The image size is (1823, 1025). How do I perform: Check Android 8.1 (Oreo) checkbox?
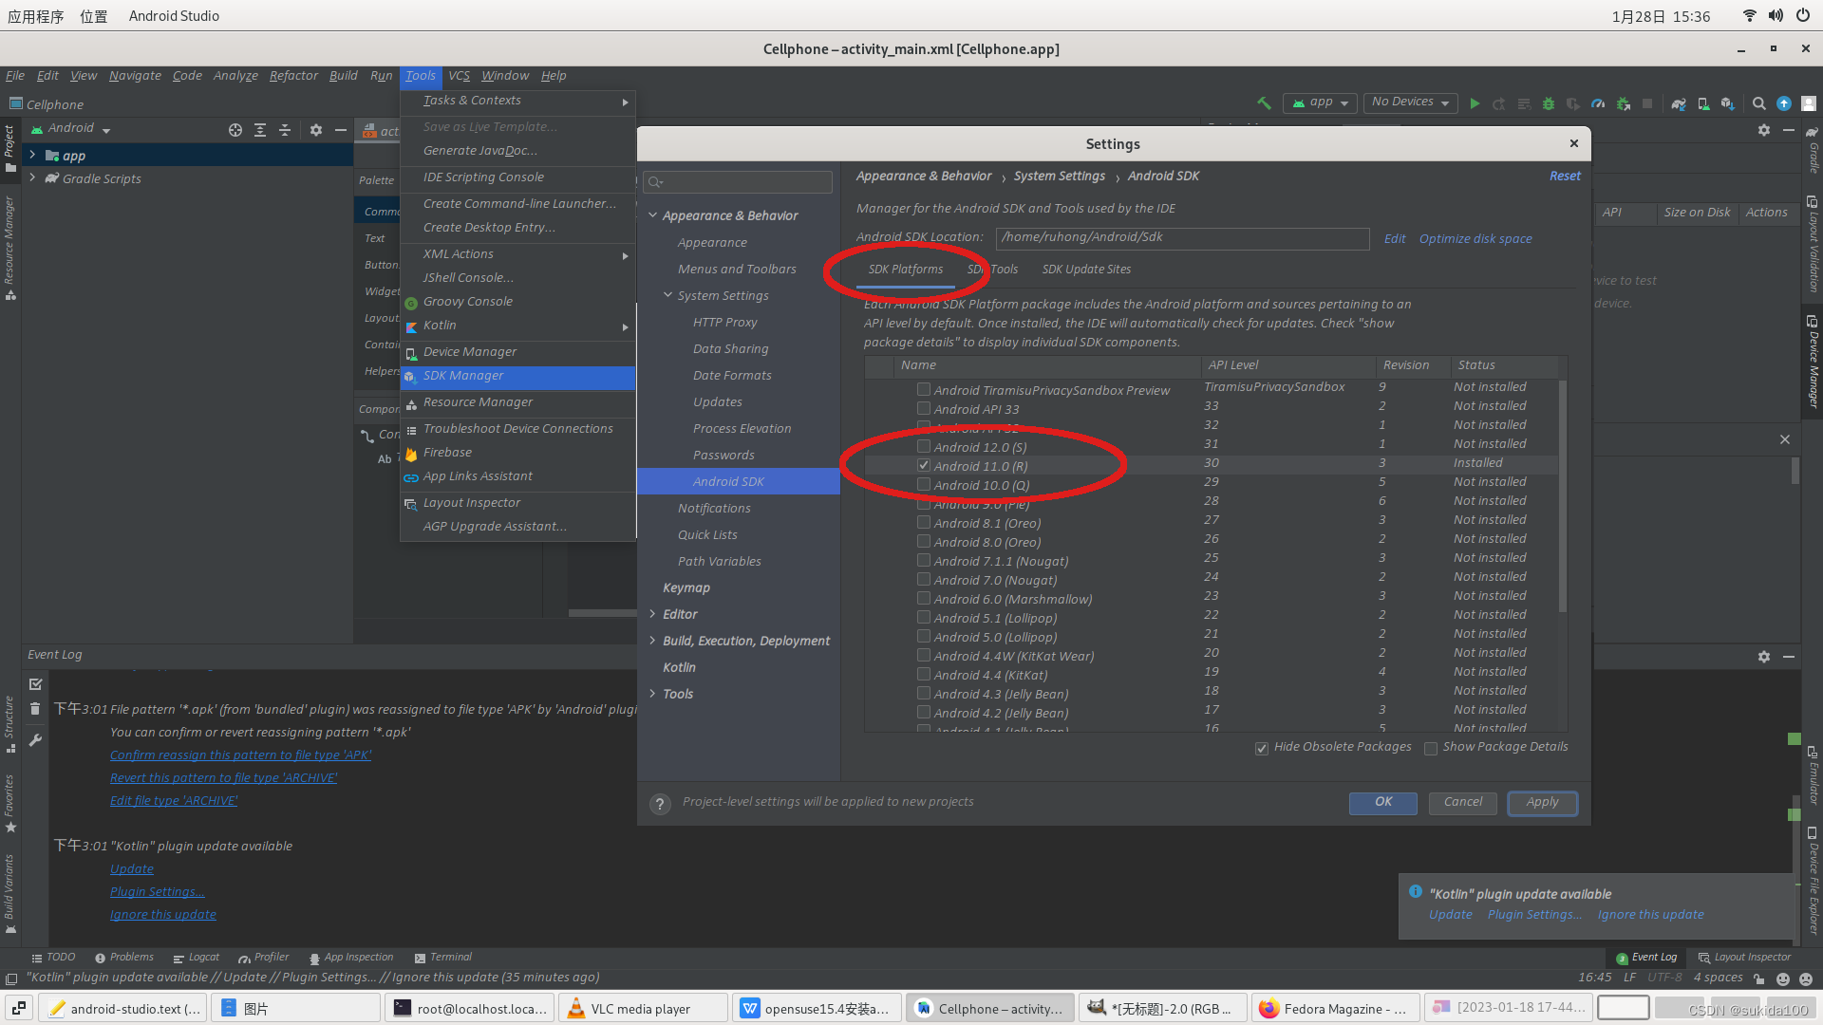coord(923,523)
